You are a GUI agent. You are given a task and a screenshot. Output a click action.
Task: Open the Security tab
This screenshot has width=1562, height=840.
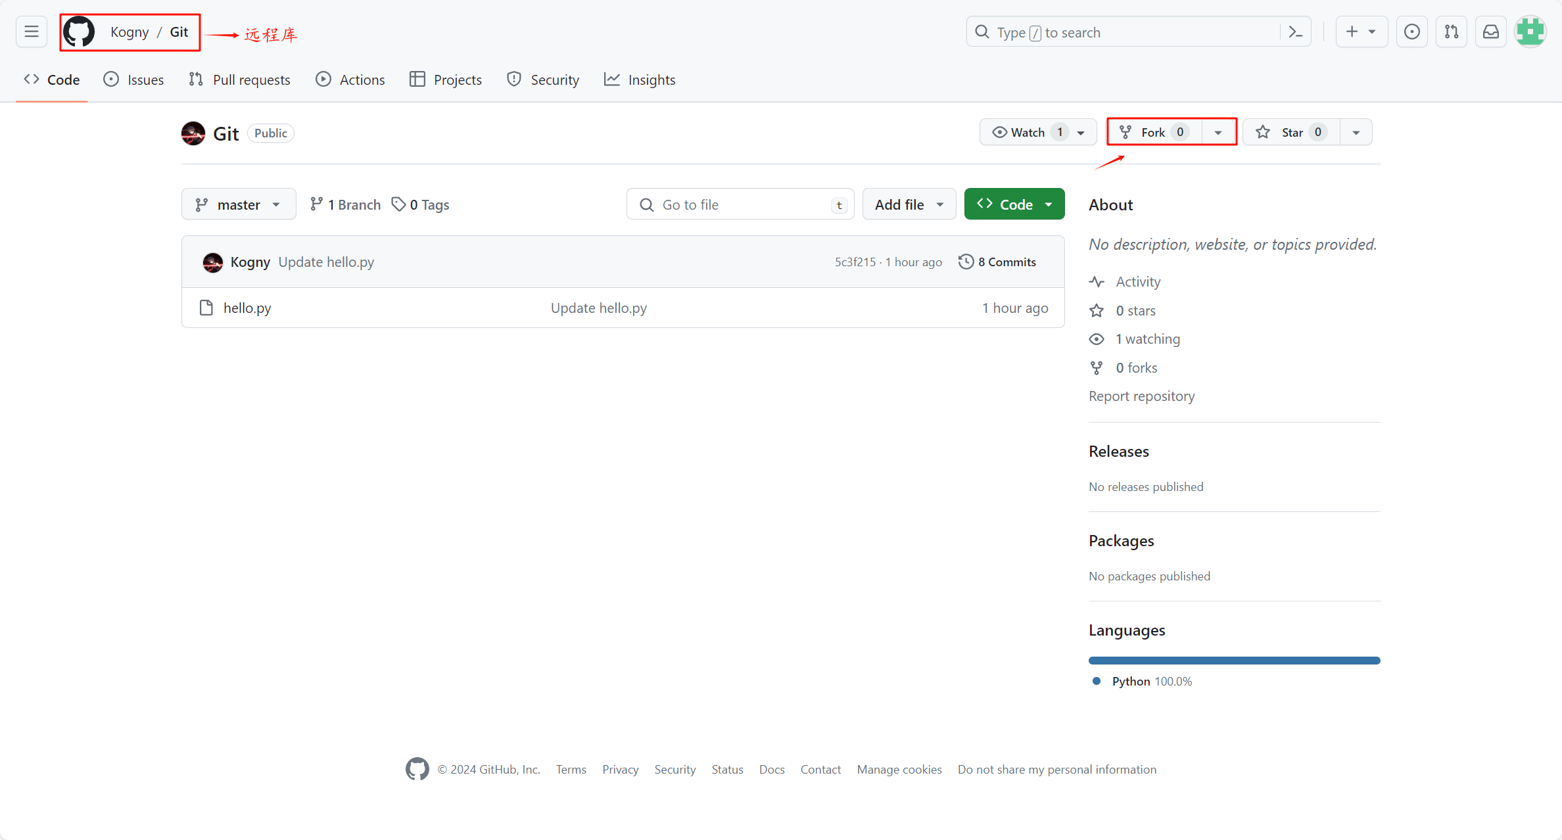click(x=543, y=80)
